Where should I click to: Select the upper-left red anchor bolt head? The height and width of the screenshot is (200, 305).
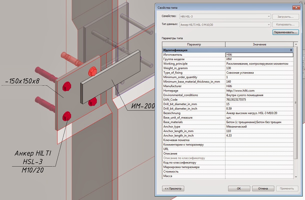click(x=66, y=86)
